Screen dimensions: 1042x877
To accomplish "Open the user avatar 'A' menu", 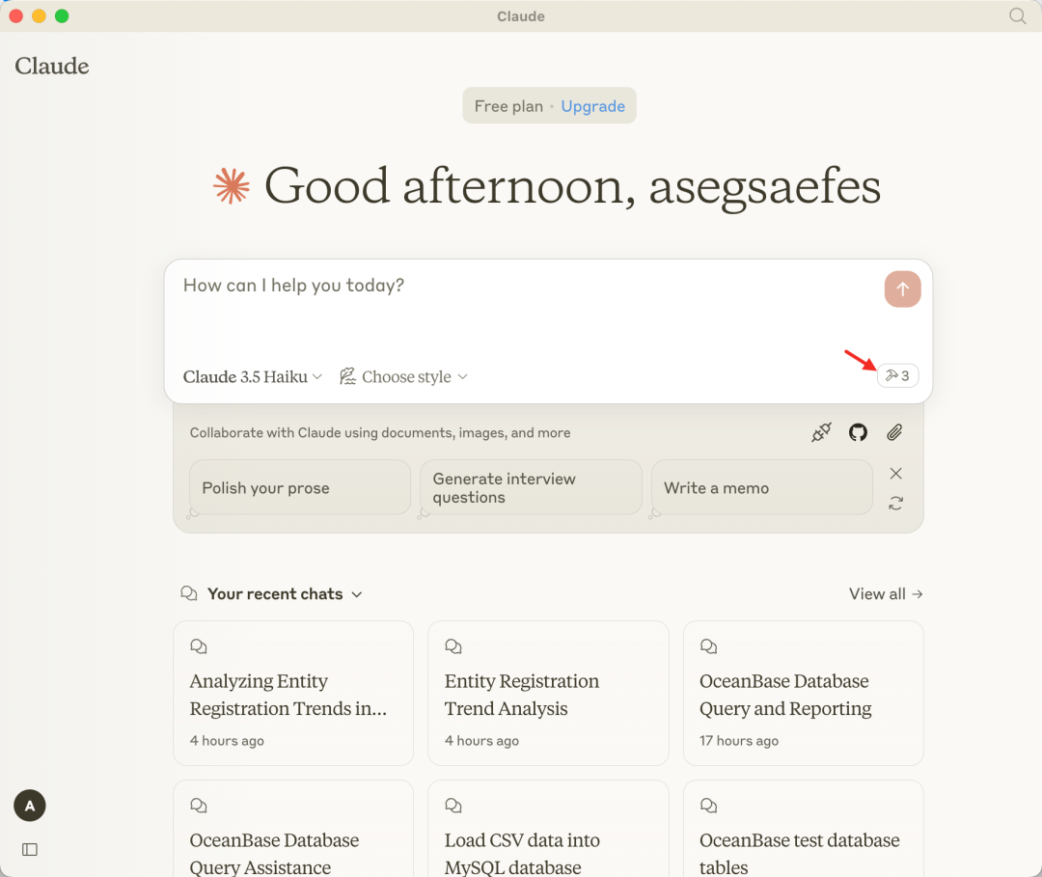I will tap(30, 806).
